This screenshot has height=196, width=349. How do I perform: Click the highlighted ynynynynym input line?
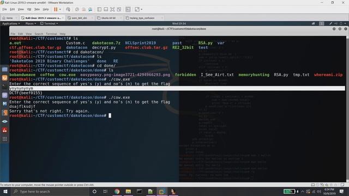click(x=177, y=88)
